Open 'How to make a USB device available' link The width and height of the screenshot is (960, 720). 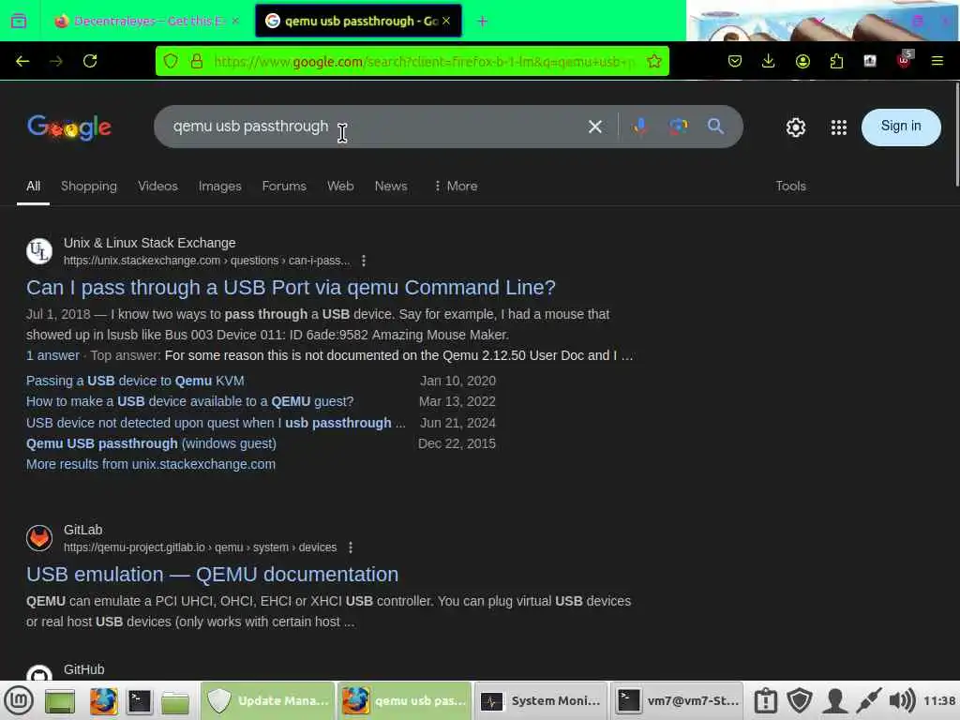189,401
